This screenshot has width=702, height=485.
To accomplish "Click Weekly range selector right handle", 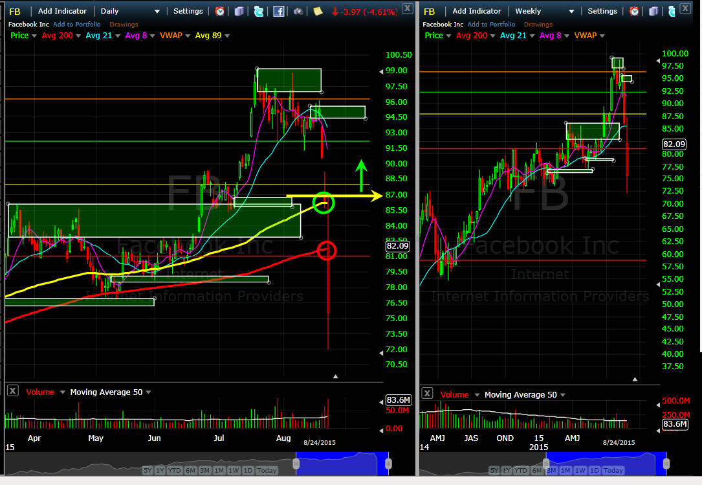I will (666, 464).
